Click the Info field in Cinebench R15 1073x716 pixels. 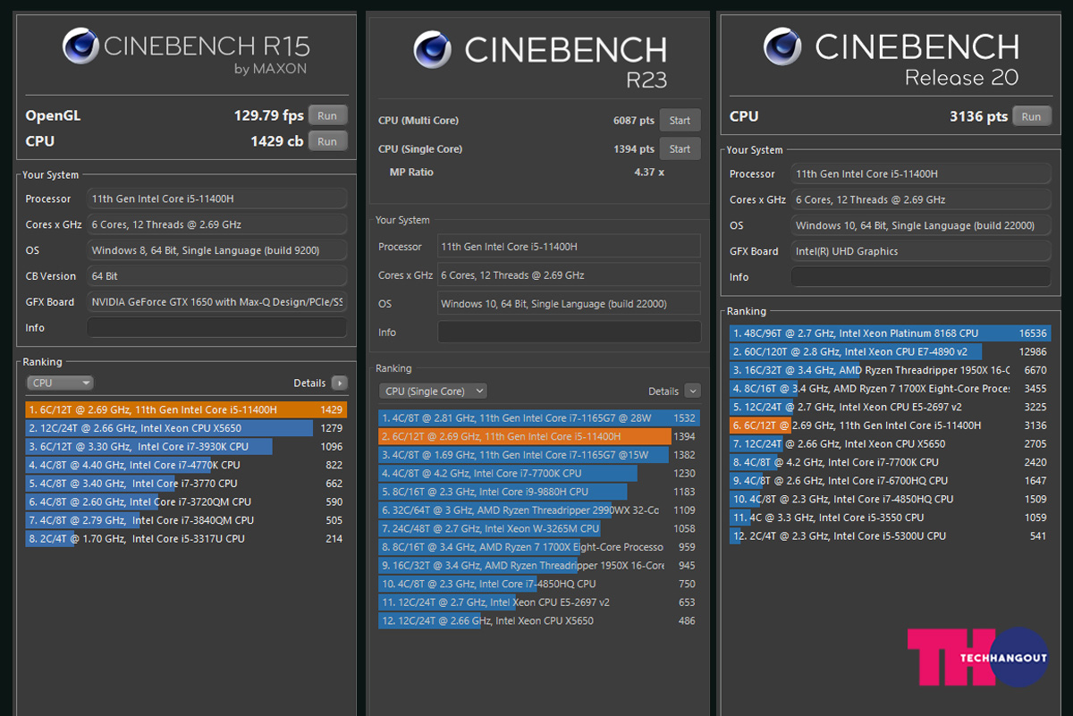point(216,327)
